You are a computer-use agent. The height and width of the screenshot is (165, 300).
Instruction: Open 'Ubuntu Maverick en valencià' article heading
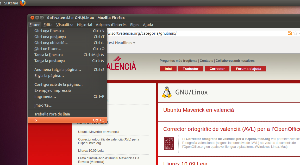(x=199, y=110)
